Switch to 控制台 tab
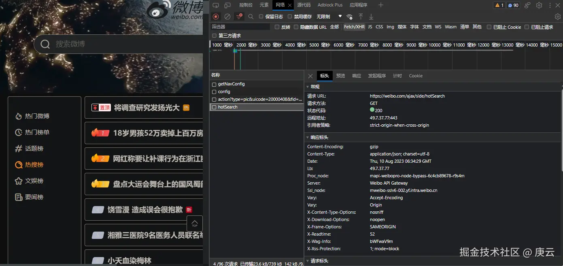Viewport: 563px width, 266px height. pos(246,5)
